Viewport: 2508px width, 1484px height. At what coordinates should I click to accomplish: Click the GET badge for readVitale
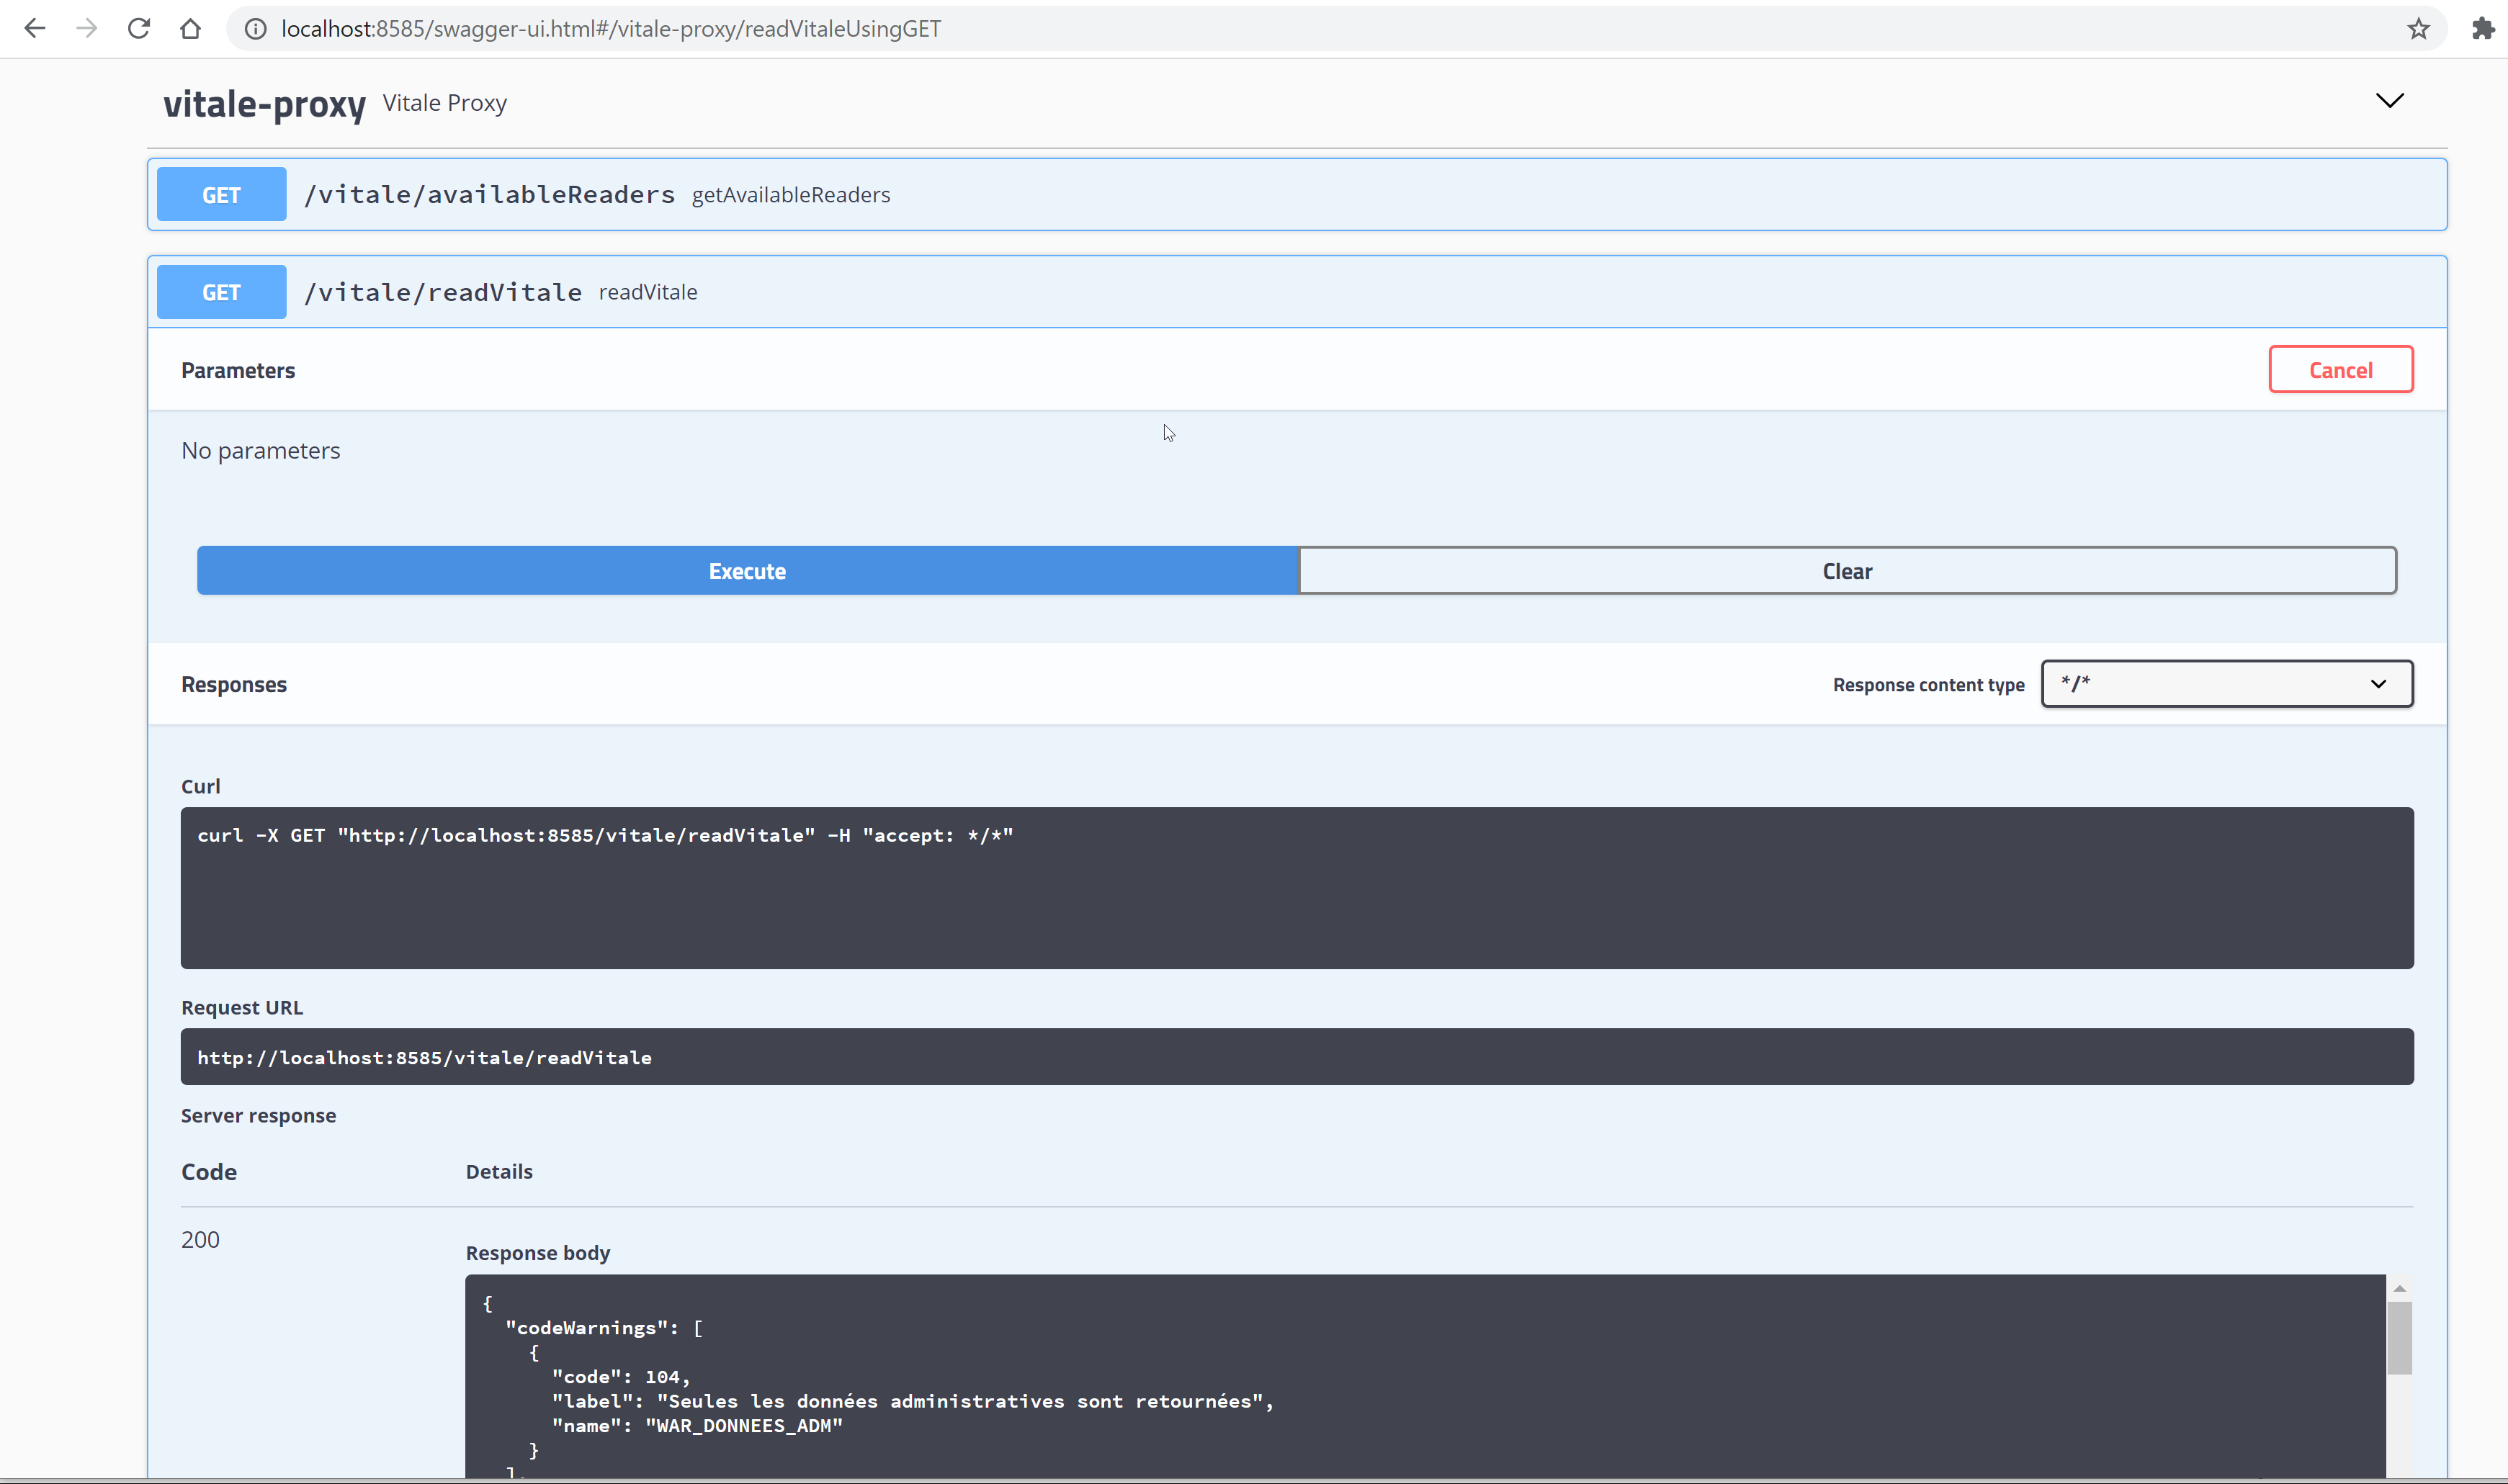(x=221, y=292)
